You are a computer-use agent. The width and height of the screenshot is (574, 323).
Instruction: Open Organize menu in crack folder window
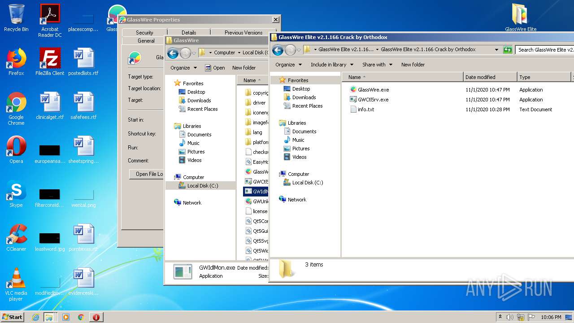[x=289, y=65]
